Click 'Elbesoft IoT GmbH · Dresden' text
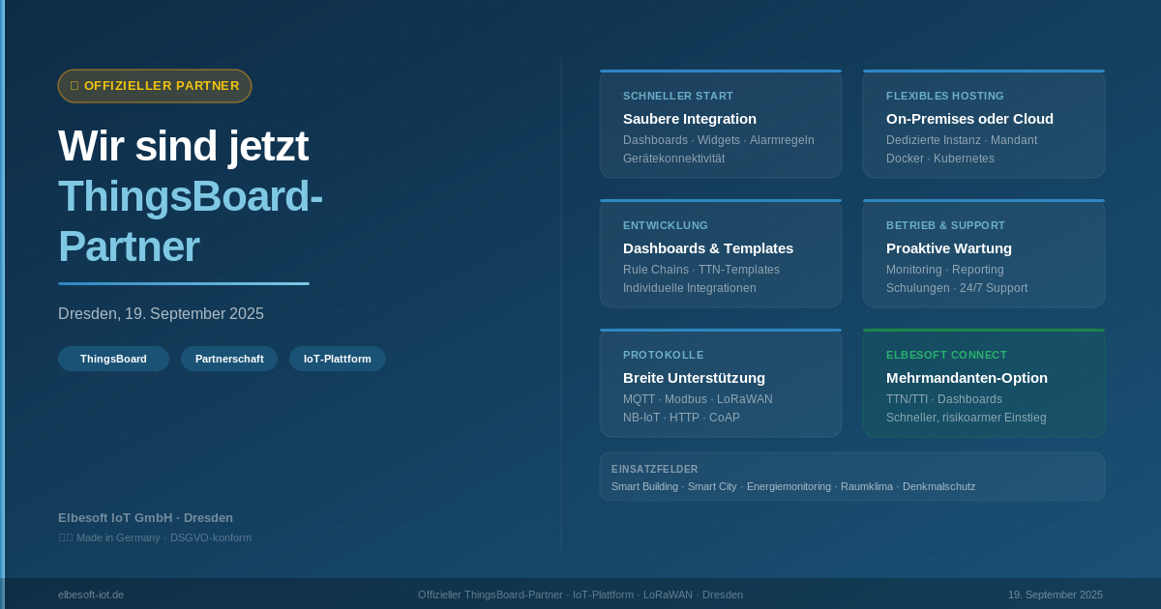 tap(145, 518)
